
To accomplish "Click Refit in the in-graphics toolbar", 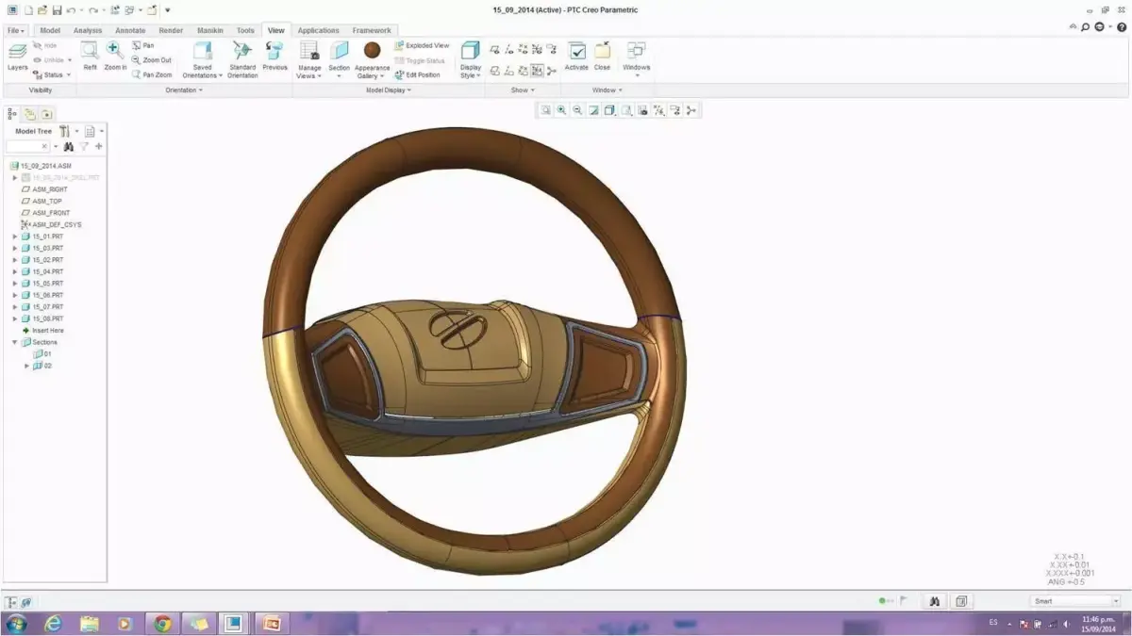I will click(x=545, y=110).
